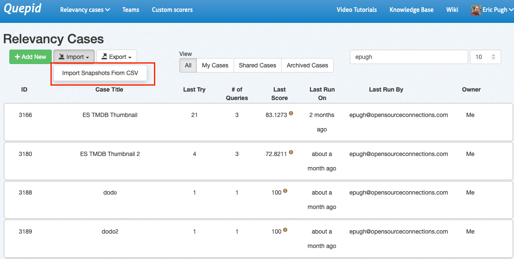Screen dimensions: 514x259
Task: Click '2 months ago' in row 3166
Action: [x=322, y=122]
